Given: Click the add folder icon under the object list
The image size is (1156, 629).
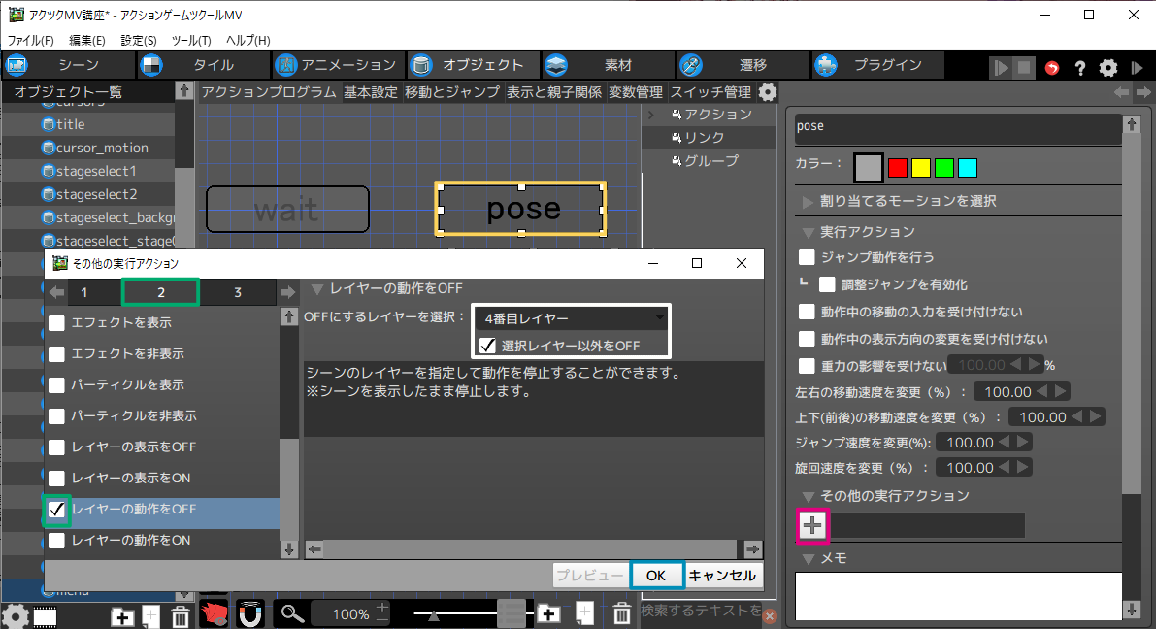Looking at the screenshot, I should 122,616.
